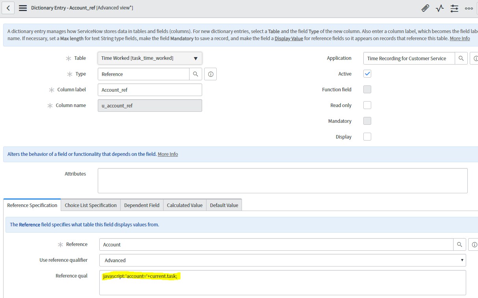The image size is (478, 298).
Task: Switch to the Default Value tab
Action: (x=224, y=205)
